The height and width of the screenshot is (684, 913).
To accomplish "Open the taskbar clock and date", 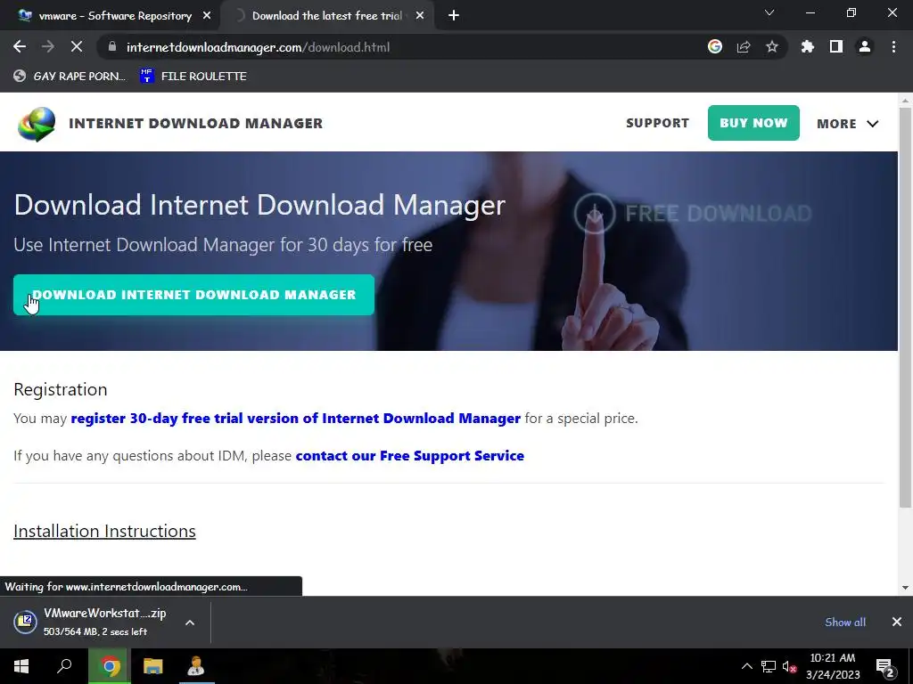I will [833, 666].
